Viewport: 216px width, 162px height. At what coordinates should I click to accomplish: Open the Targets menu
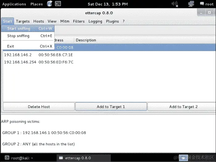coord(23,21)
